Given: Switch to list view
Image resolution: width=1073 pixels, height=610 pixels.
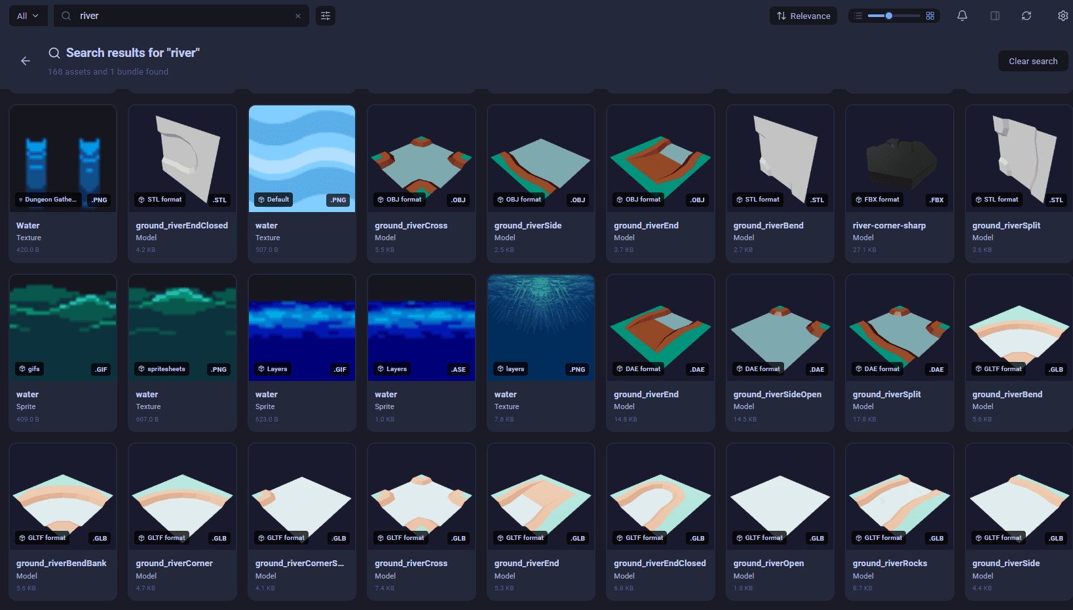Looking at the screenshot, I should [x=858, y=16].
